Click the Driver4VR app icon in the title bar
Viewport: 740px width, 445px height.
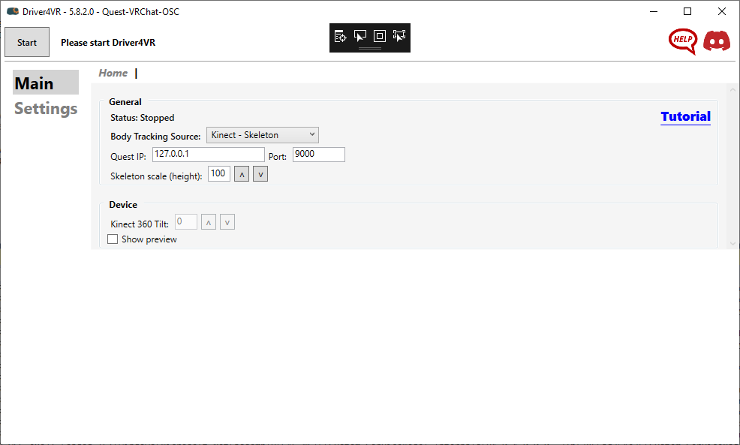[x=12, y=11]
